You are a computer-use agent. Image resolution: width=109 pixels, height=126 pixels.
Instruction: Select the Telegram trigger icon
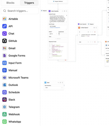click(5, 107)
